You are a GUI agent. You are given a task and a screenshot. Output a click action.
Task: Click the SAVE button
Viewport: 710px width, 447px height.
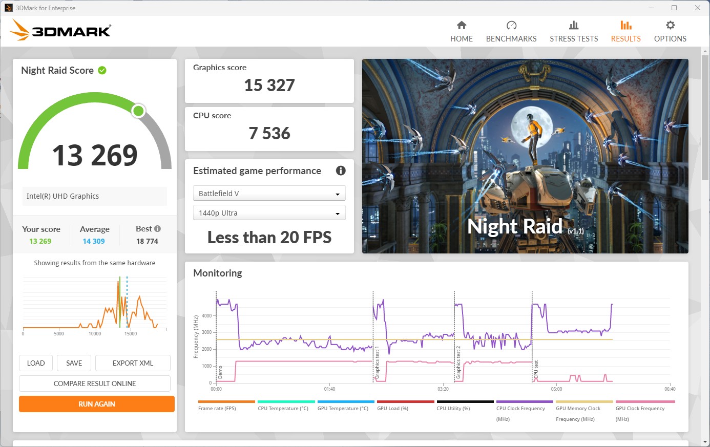[74, 363]
